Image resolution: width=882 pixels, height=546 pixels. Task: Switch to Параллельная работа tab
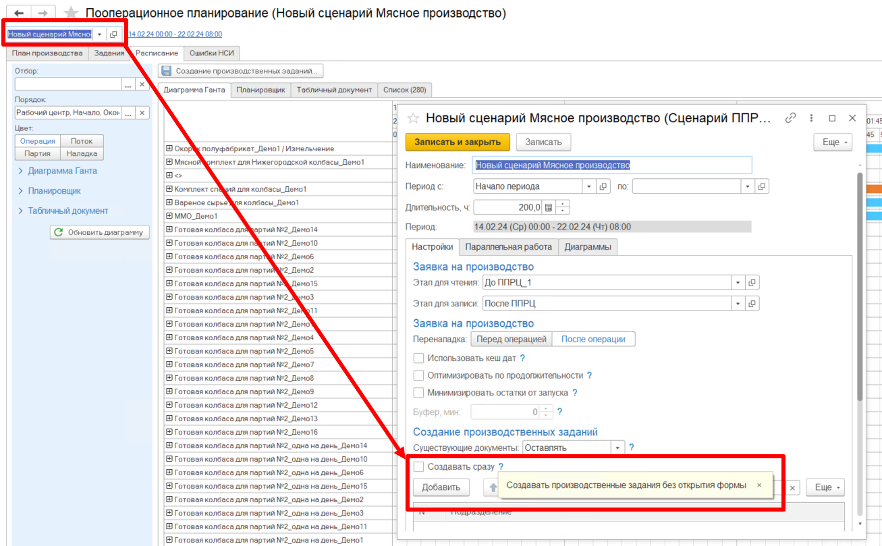tap(508, 247)
